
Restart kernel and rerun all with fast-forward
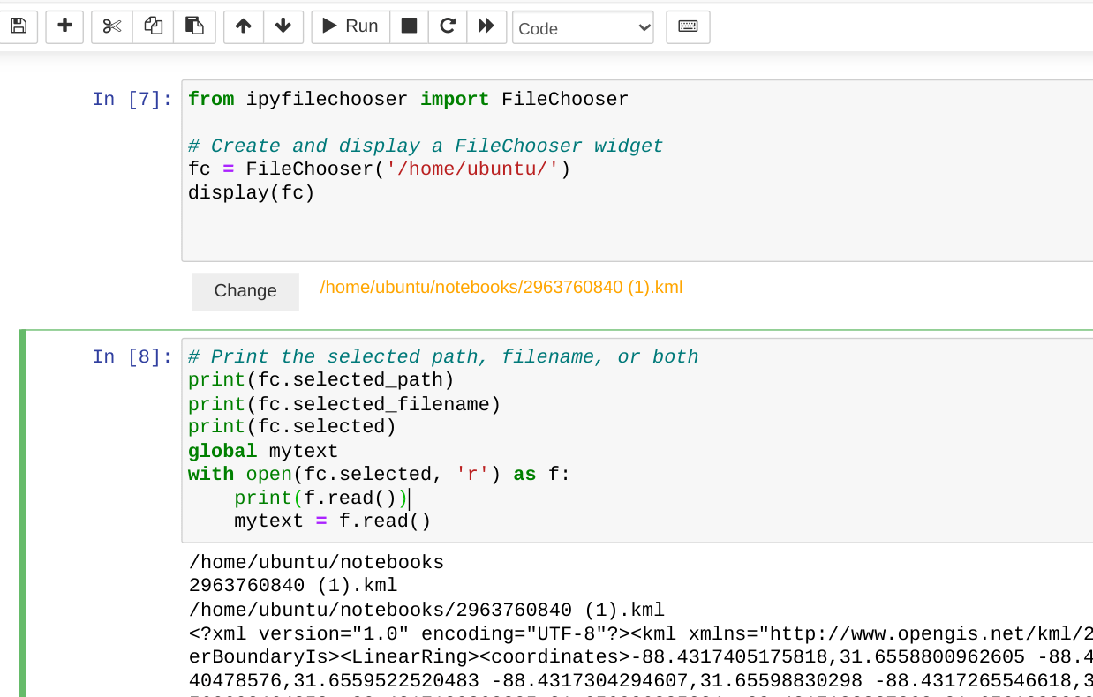[x=486, y=26]
